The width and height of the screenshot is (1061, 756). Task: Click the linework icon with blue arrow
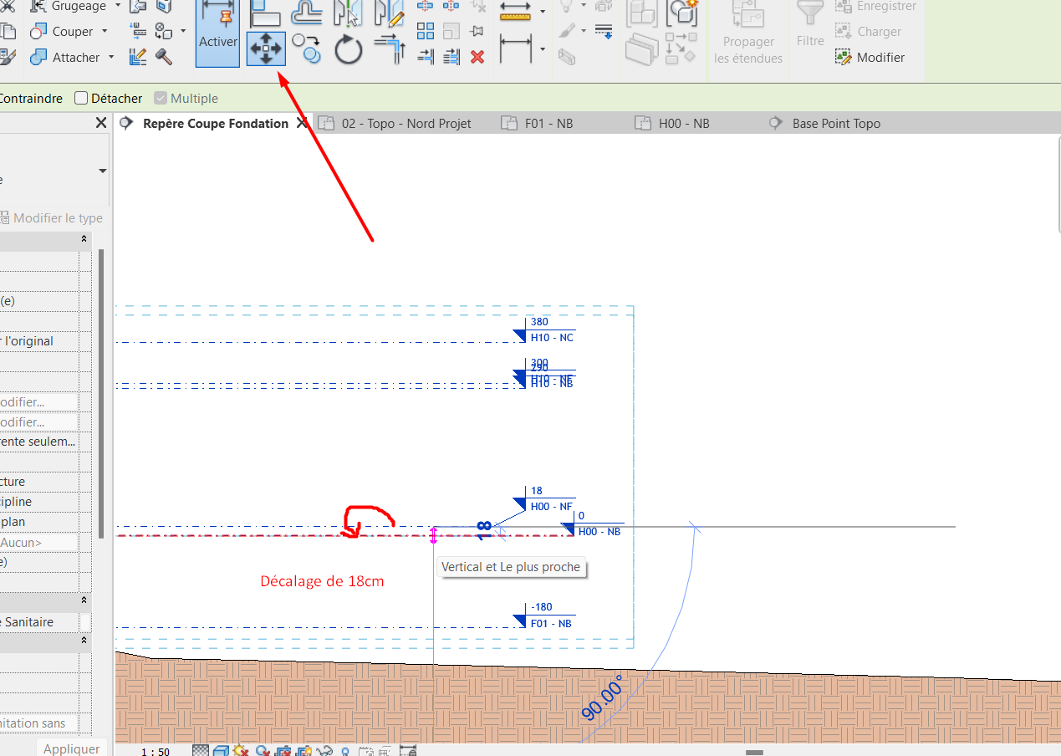click(604, 32)
